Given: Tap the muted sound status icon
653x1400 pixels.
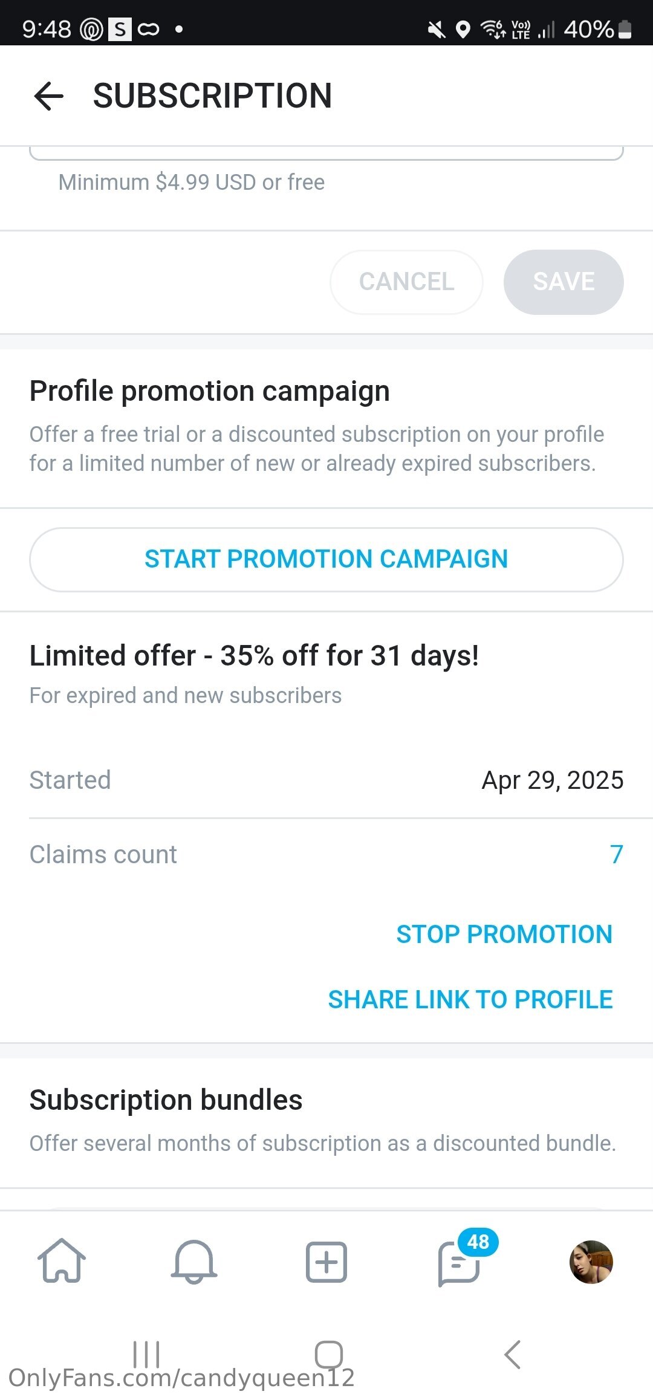Looking at the screenshot, I should tap(436, 29).
